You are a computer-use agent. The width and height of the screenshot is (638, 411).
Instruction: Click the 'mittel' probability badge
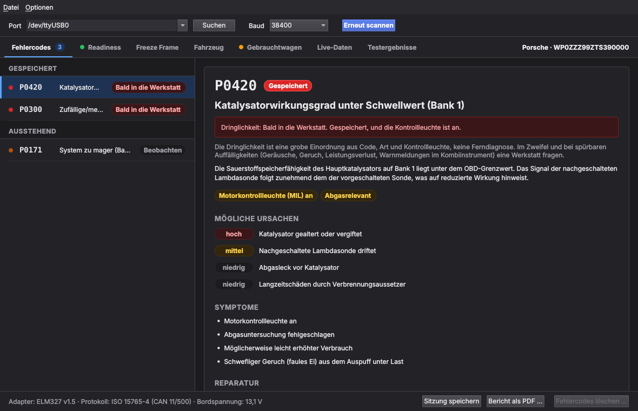click(x=234, y=251)
